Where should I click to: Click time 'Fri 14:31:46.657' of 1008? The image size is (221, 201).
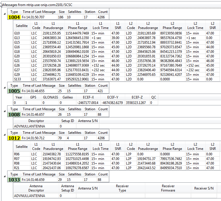pos(33,115)
